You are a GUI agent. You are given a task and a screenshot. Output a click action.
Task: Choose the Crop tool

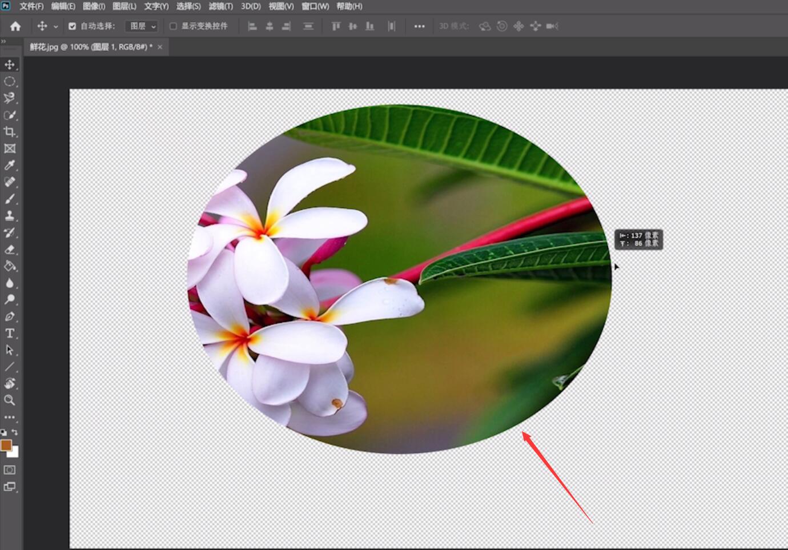(10, 131)
